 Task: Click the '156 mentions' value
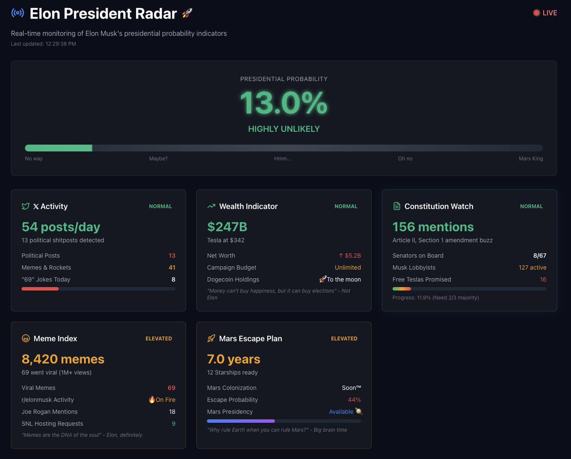[x=433, y=227]
